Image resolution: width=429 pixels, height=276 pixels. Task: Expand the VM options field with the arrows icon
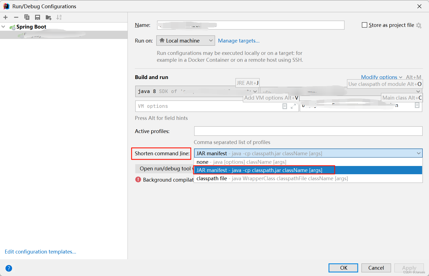(293, 106)
